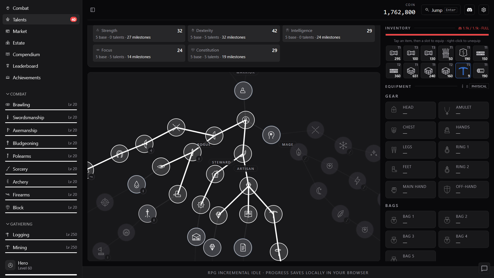
Task: Open the Mining skill
Action: pyautogui.click(x=41, y=248)
